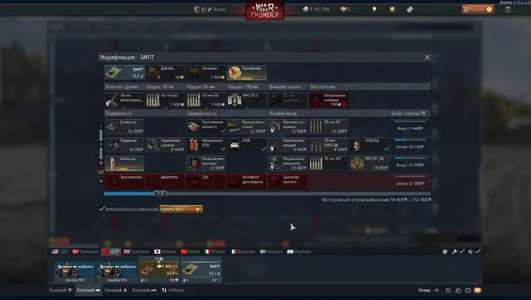531x300 pixels.
Task: Click the Двигатель tier IV modification
Action: click(165, 182)
